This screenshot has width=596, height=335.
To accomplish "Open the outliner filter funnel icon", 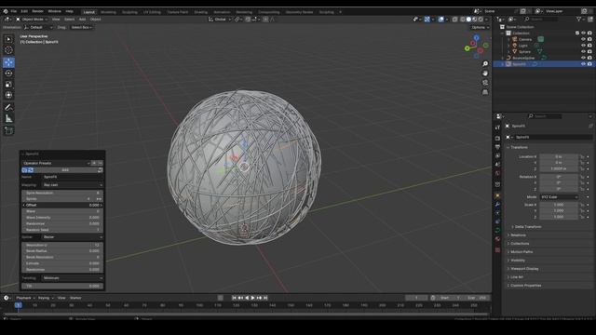I will coord(579,19).
